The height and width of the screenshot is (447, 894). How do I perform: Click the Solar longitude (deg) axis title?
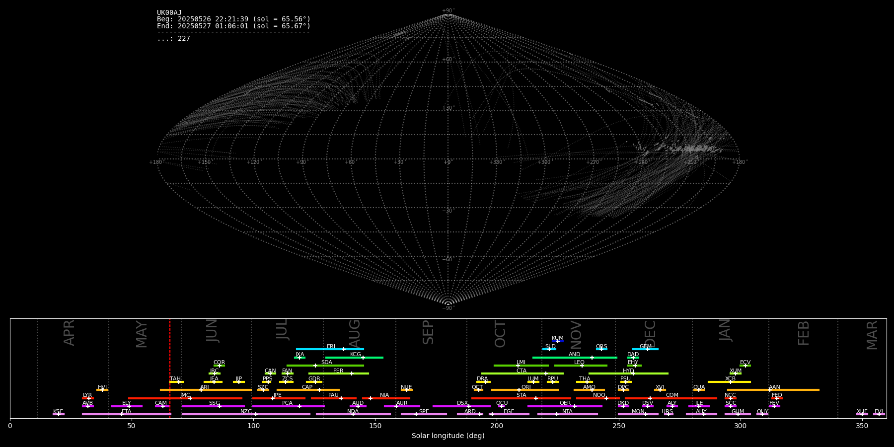(x=448, y=436)
